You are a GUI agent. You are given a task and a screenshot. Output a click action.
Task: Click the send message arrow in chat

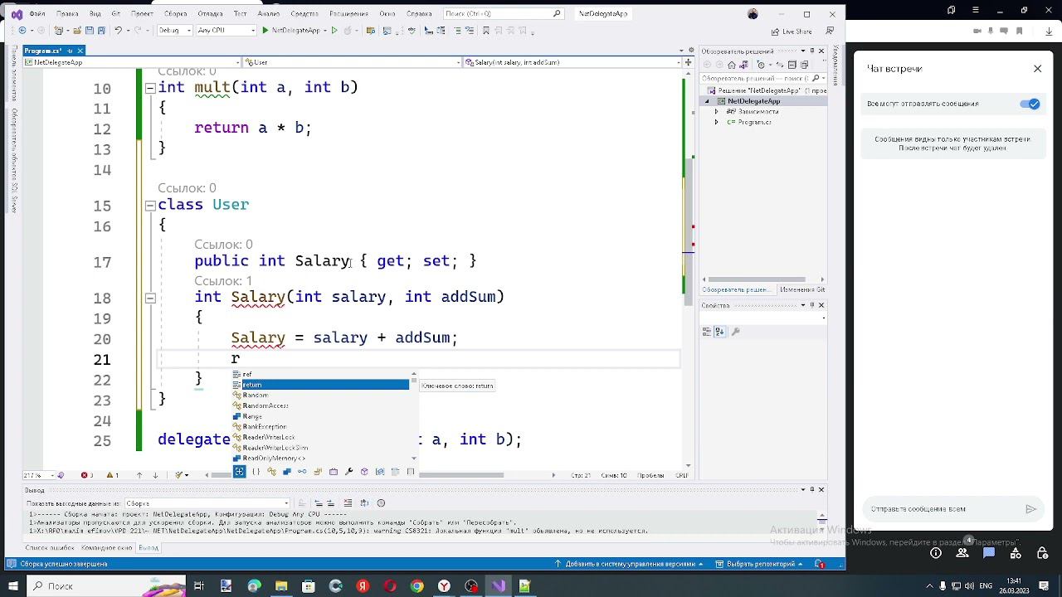click(1030, 509)
